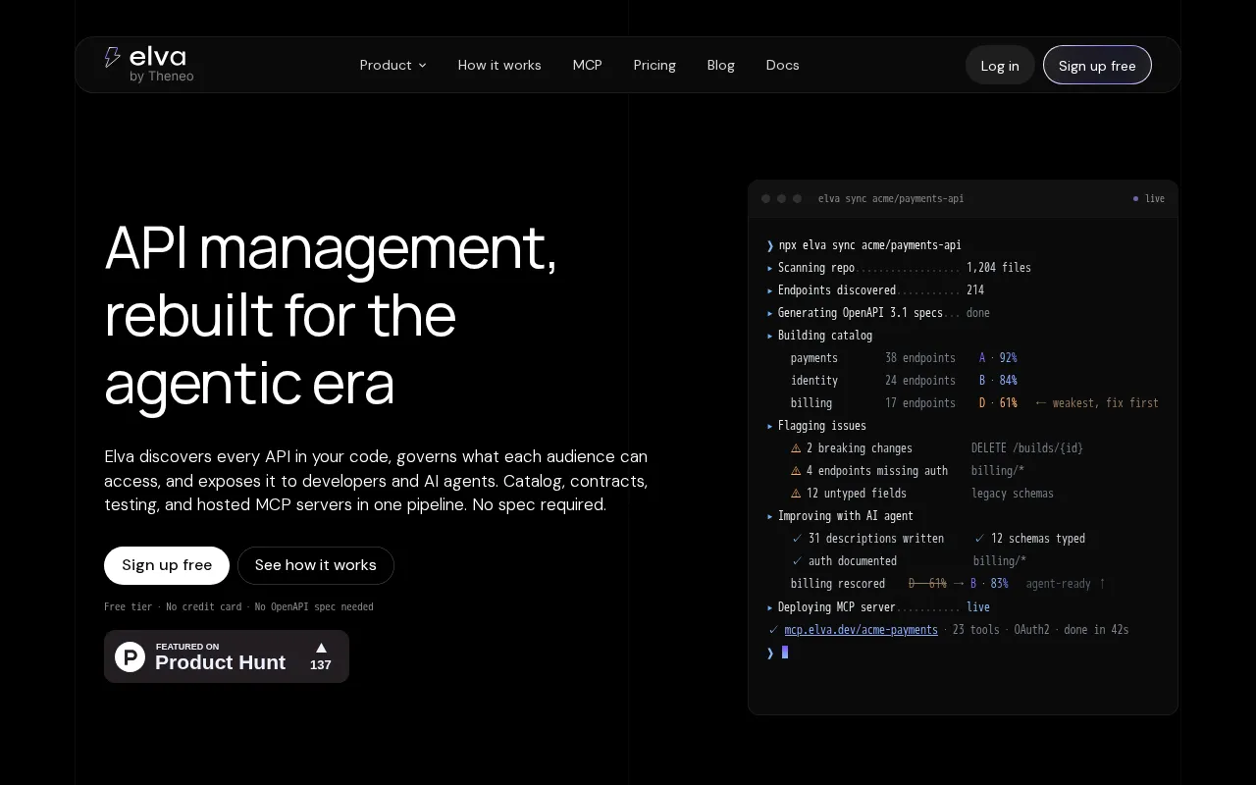The height and width of the screenshot is (785, 1256).
Task: Click the chevron next to Product
Action: (423, 66)
